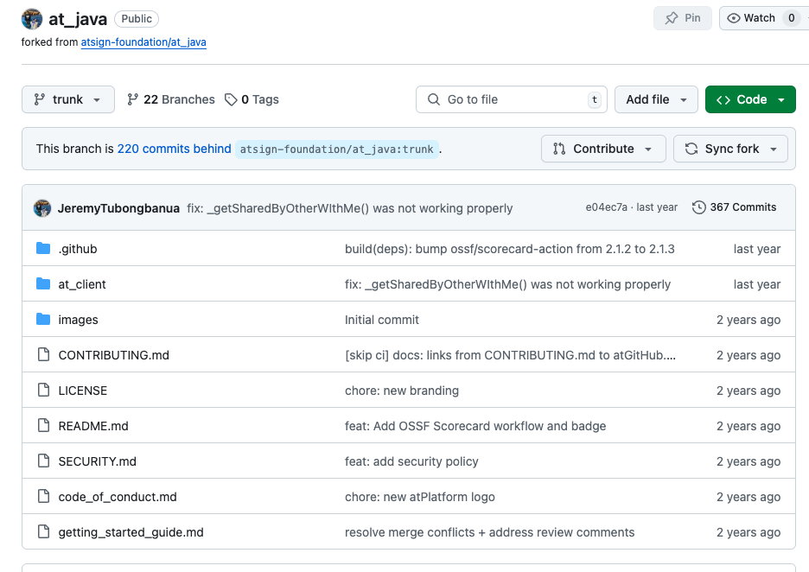The width and height of the screenshot is (809, 572).
Task: Click the eye icon in Watch button
Action: [733, 18]
